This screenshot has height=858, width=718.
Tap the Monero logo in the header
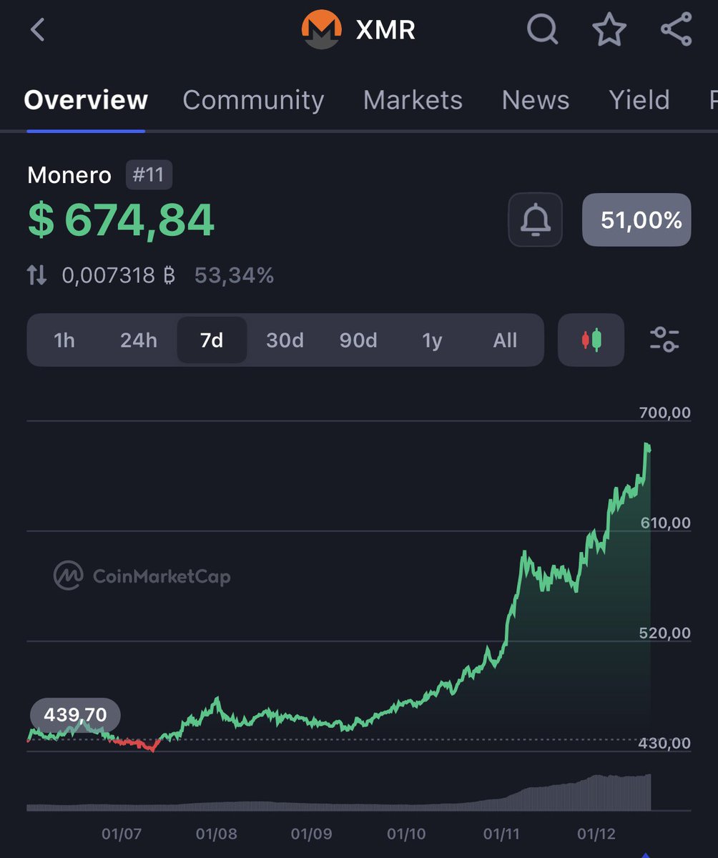(323, 29)
